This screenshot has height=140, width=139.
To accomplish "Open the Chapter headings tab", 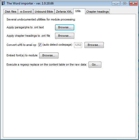I will 97,12.
